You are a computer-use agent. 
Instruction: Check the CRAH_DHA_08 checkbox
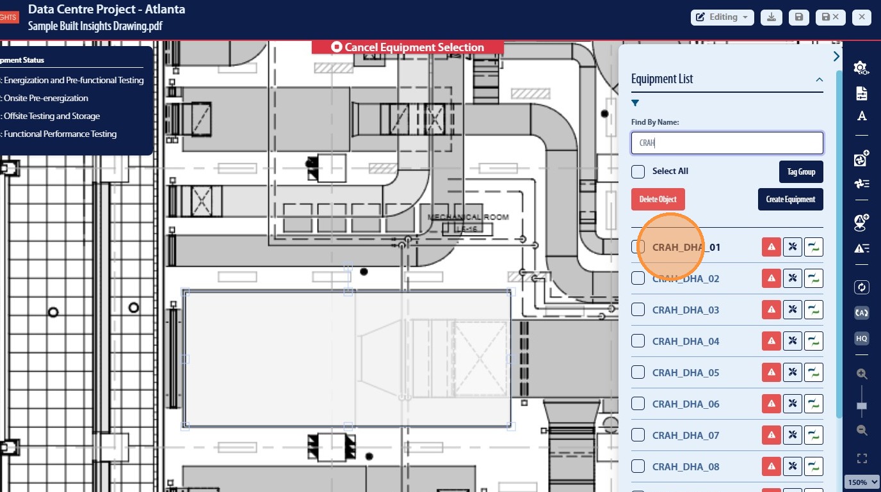tap(638, 466)
